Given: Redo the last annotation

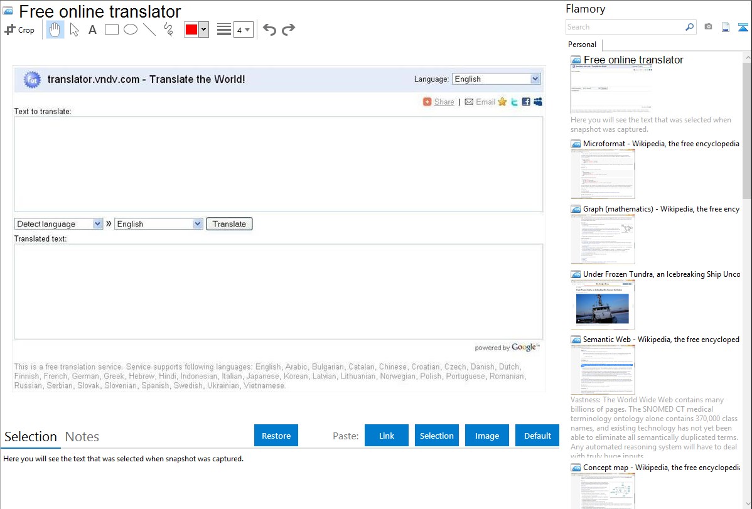Looking at the screenshot, I should [288, 29].
